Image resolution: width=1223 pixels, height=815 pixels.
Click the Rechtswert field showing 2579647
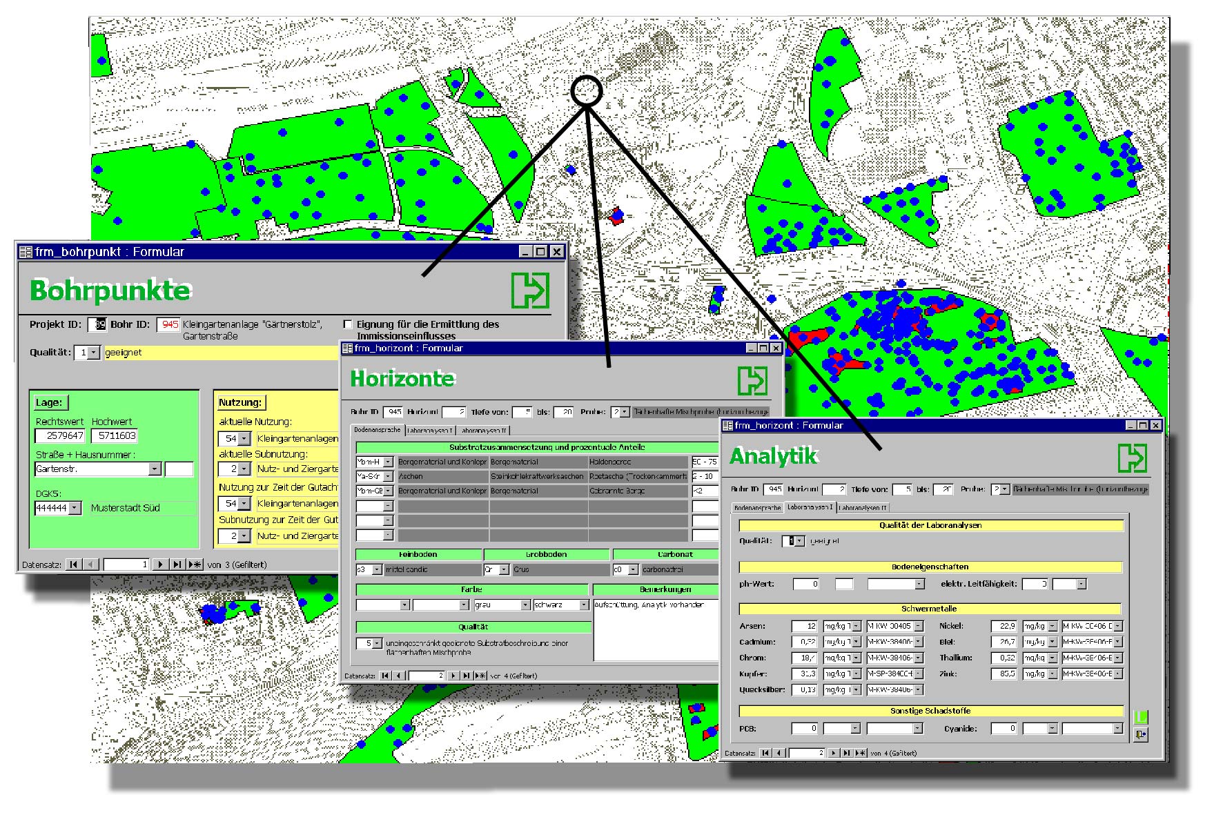point(60,435)
